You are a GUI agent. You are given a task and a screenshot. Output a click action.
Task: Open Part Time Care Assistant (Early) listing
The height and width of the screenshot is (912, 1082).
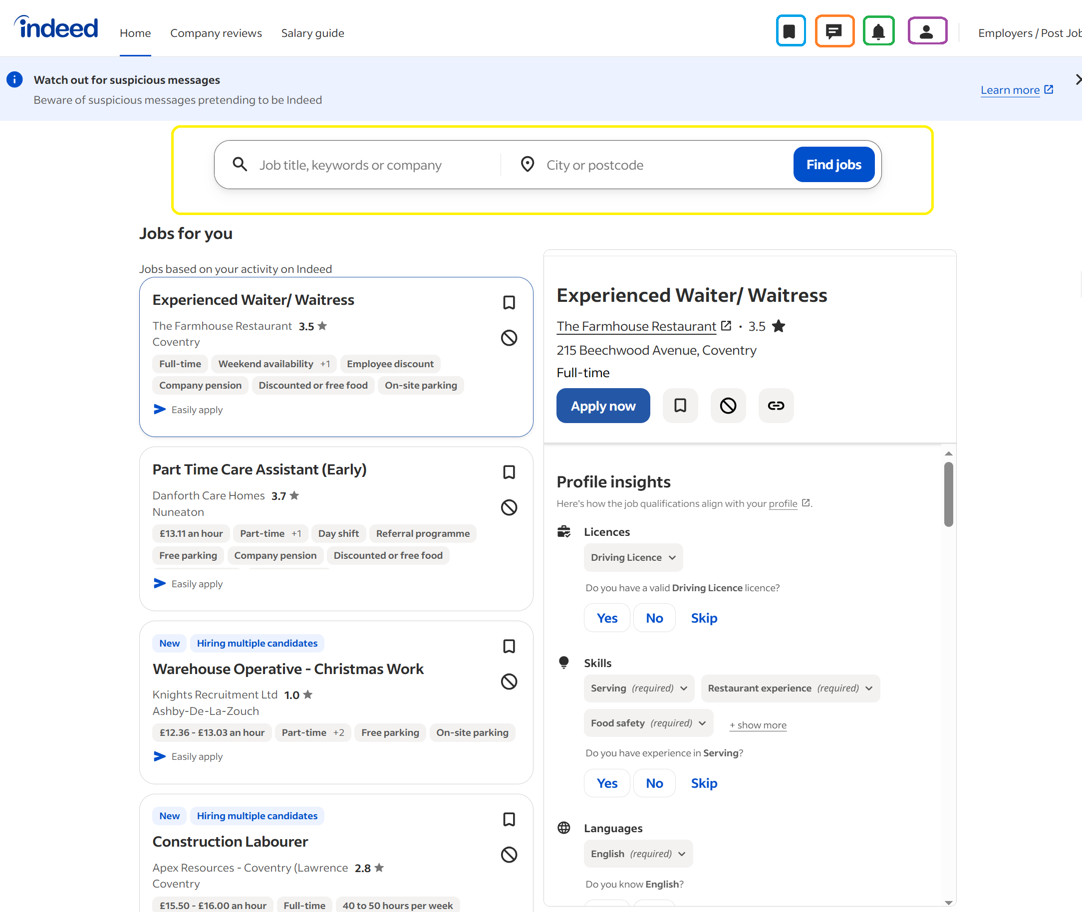click(259, 469)
